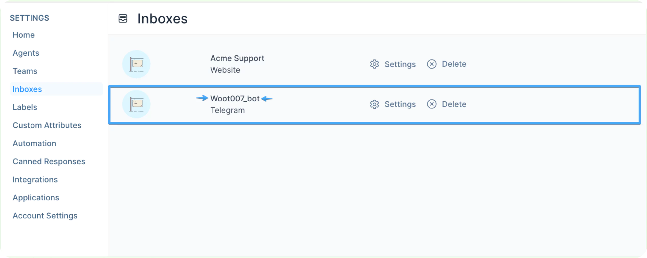Image resolution: width=647 pixels, height=258 pixels.
Task: Go to Agents settings page
Action: [x=26, y=53]
